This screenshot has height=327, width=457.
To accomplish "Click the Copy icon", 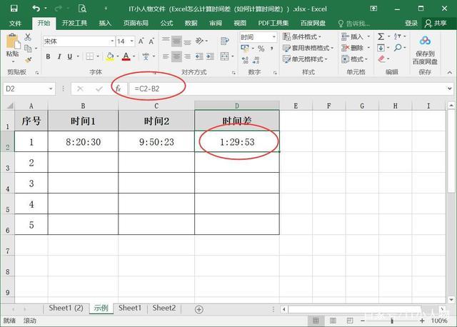I will tap(29, 48).
